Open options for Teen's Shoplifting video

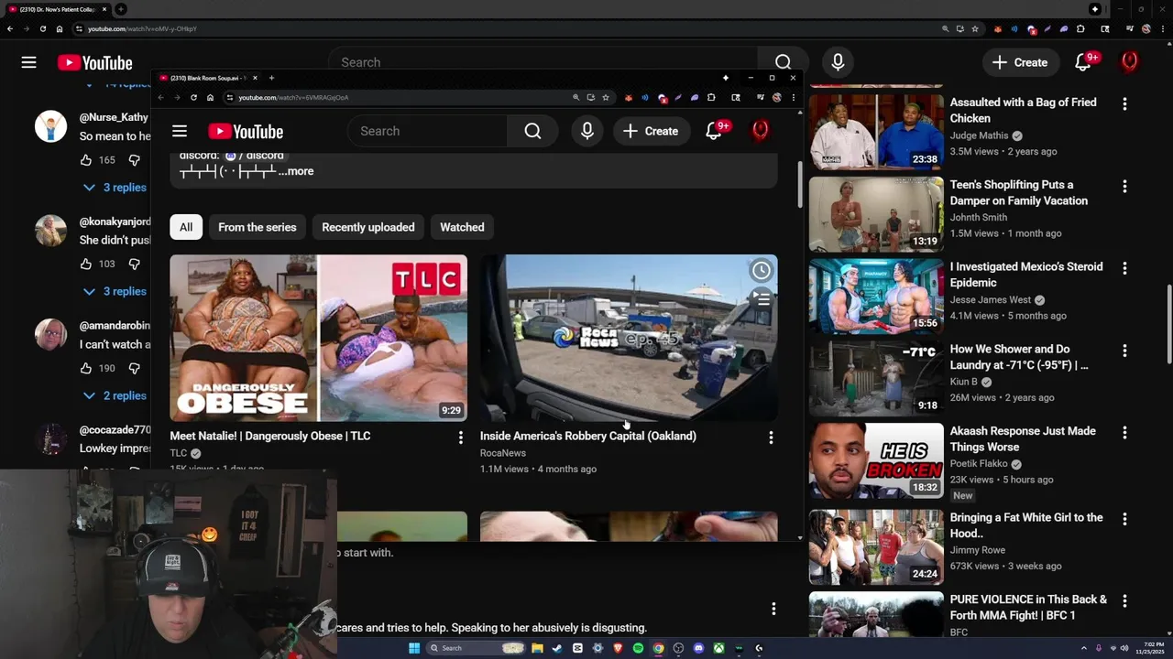tap(1124, 187)
